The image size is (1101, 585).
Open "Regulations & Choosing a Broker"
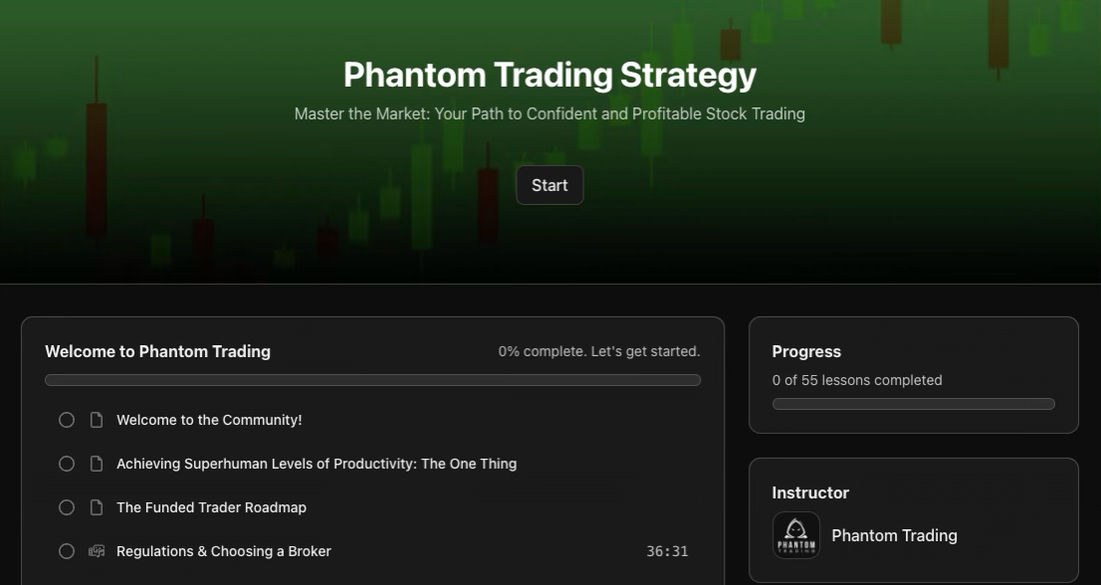coord(223,550)
